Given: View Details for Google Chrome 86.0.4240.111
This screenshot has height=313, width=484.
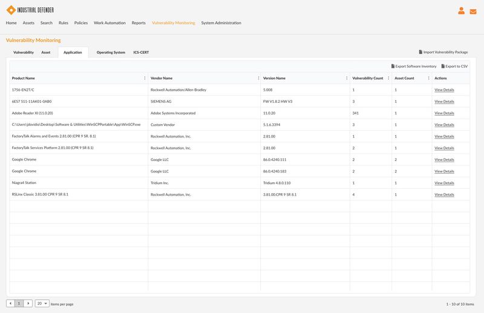Looking at the screenshot, I should pos(444,160).
